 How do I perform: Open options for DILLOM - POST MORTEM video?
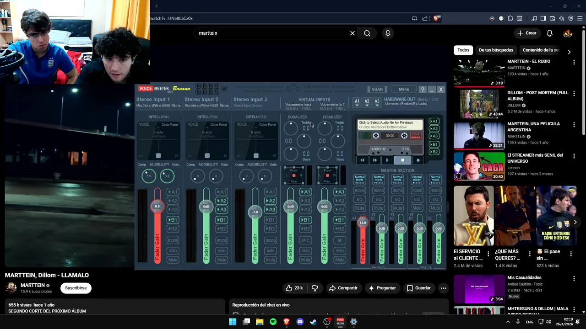point(574,93)
